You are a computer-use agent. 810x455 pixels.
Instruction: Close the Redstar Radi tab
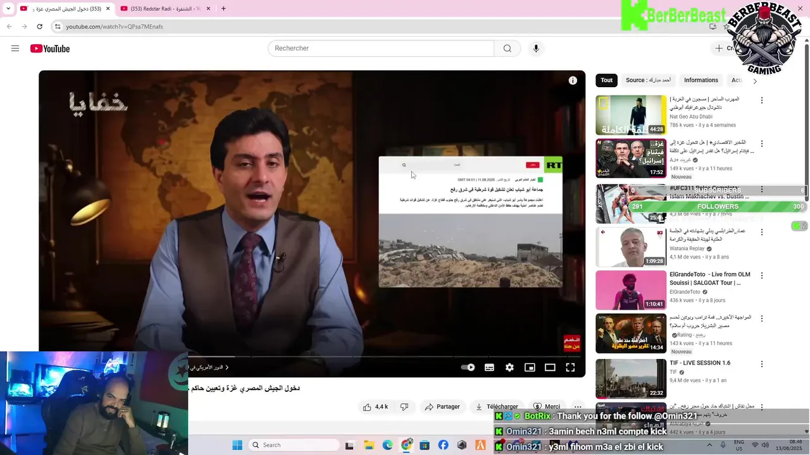208,9
